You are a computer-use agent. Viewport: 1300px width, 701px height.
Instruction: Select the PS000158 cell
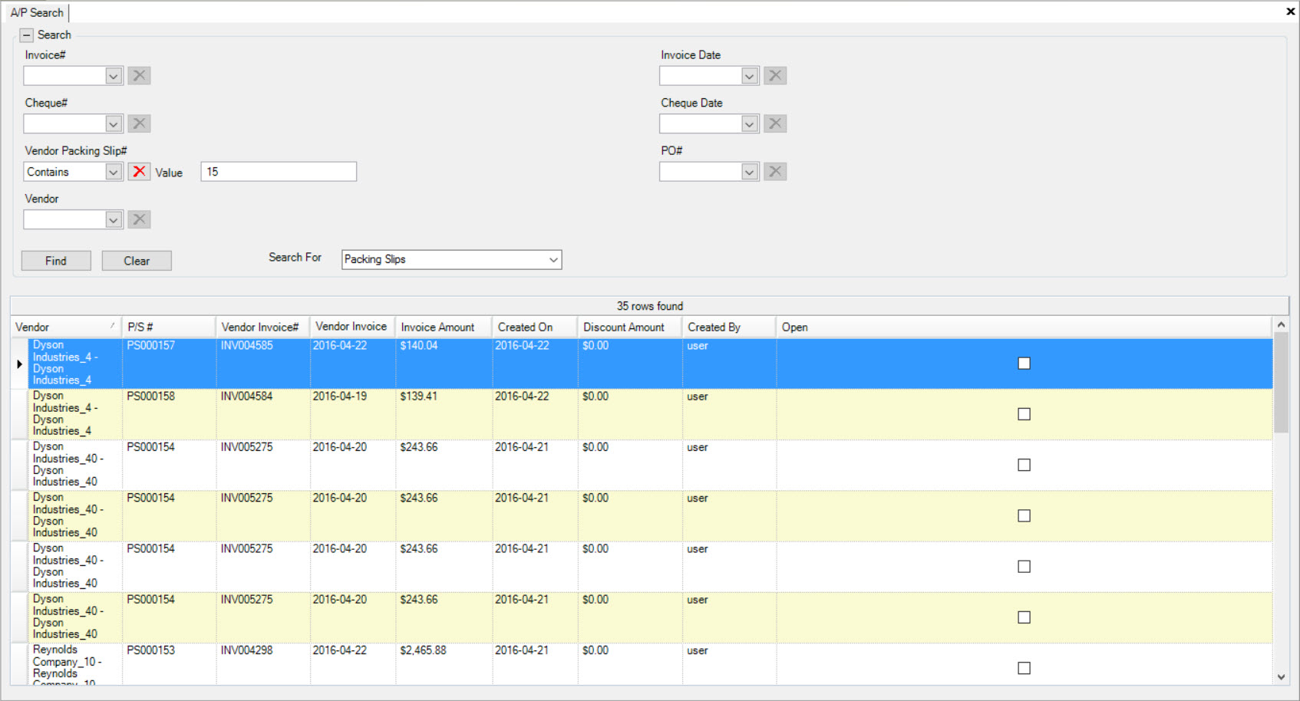point(169,414)
